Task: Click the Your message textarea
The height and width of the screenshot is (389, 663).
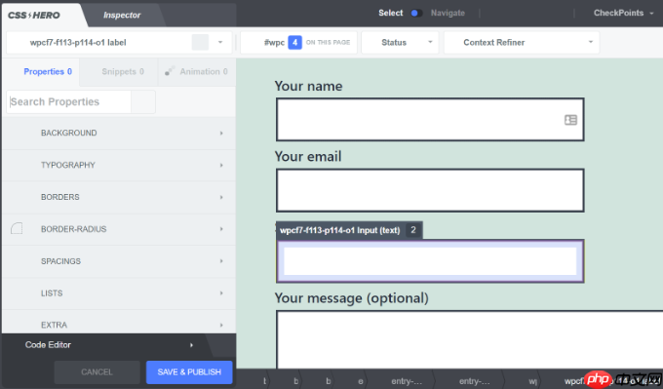Action: coord(469,339)
